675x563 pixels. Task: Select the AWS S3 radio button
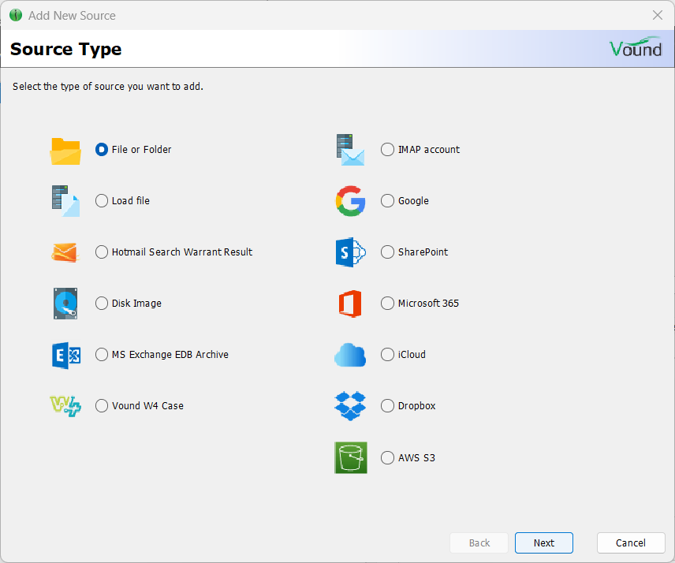[387, 457]
